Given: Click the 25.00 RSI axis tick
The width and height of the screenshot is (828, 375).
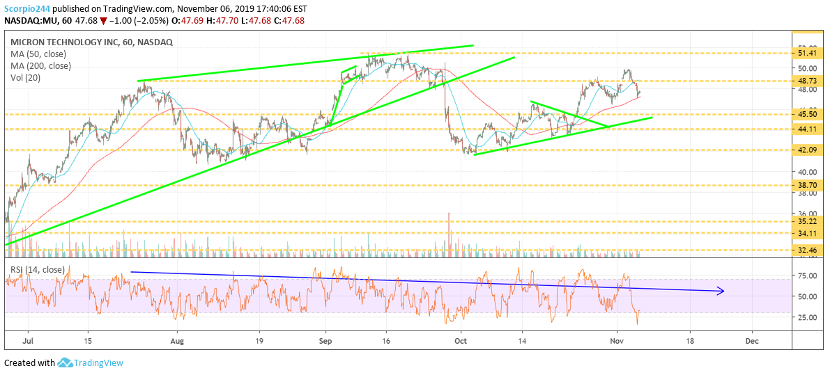Looking at the screenshot, I should click(x=806, y=317).
